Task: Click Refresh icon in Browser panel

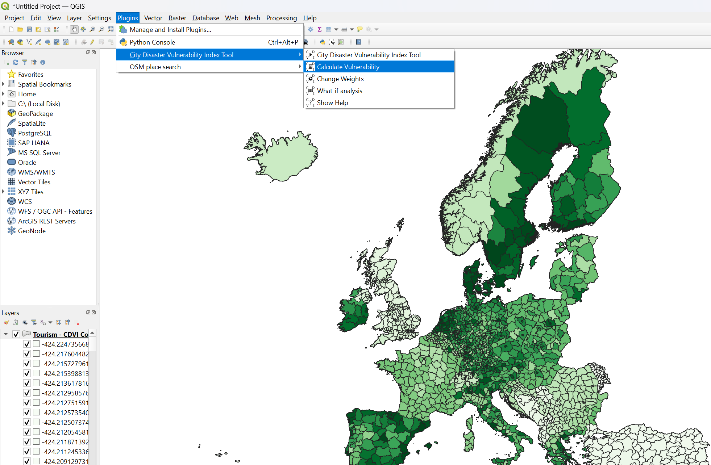Action: (x=16, y=62)
